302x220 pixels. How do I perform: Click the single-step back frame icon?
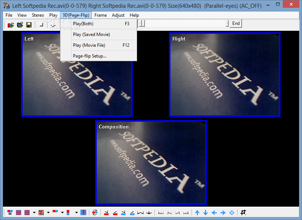pos(169,213)
